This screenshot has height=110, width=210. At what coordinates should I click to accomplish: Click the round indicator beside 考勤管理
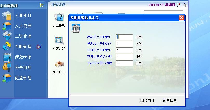pos(39,47)
